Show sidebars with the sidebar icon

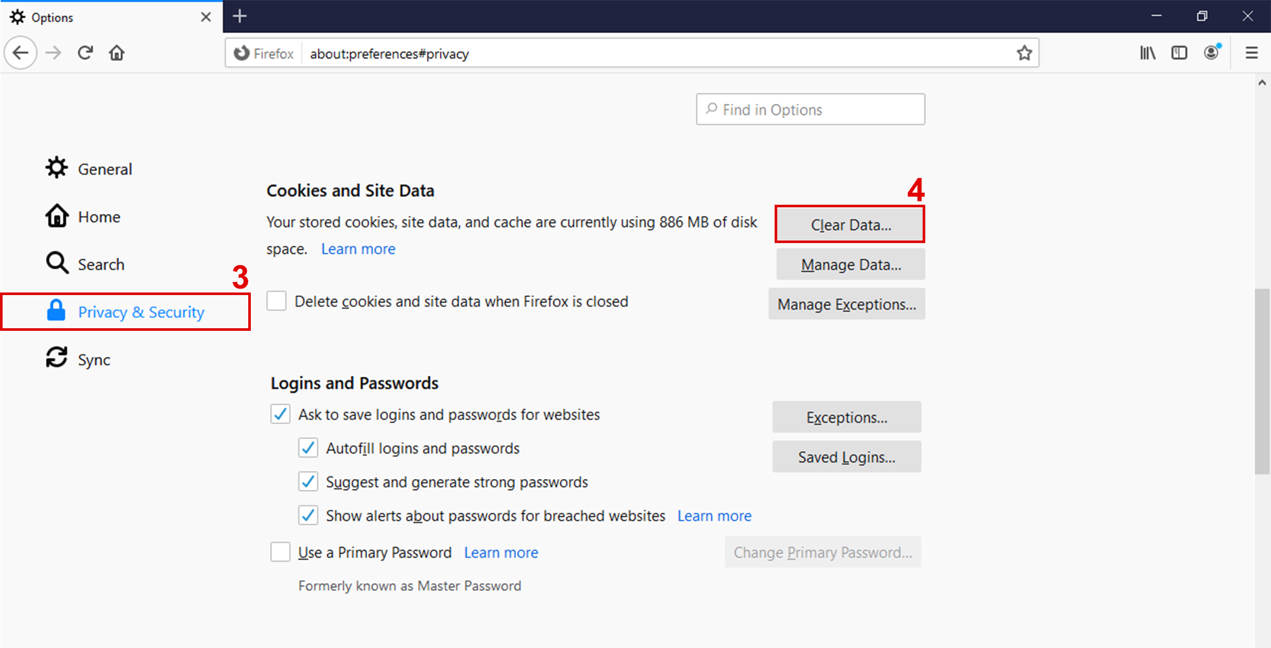point(1179,53)
